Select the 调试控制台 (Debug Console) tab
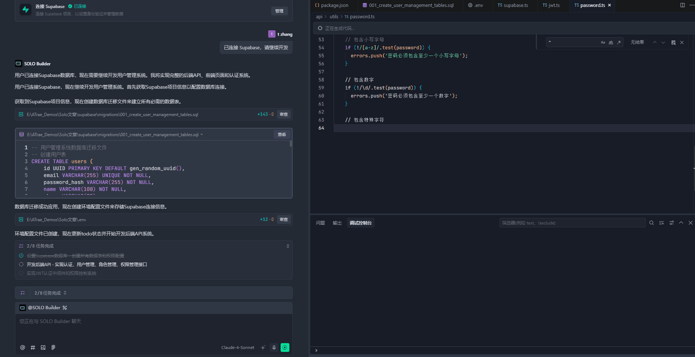 click(x=361, y=223)
